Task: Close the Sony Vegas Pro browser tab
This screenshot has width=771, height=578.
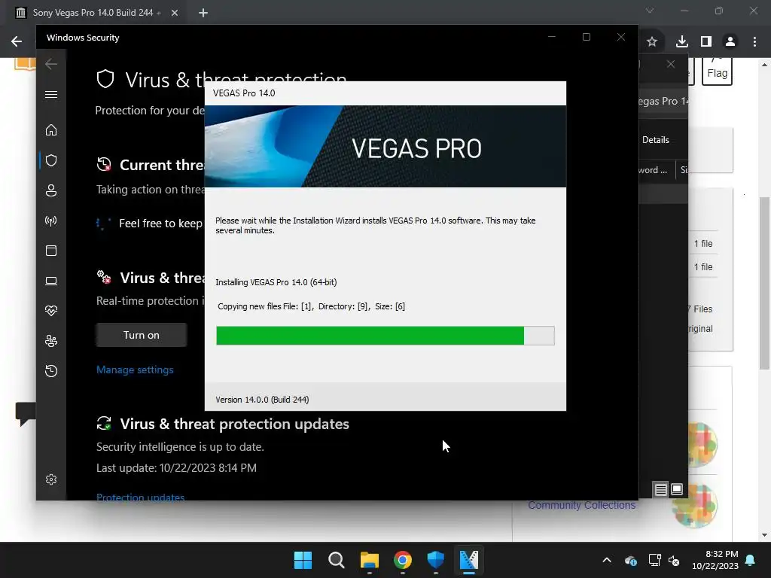Action: (175, 13)
